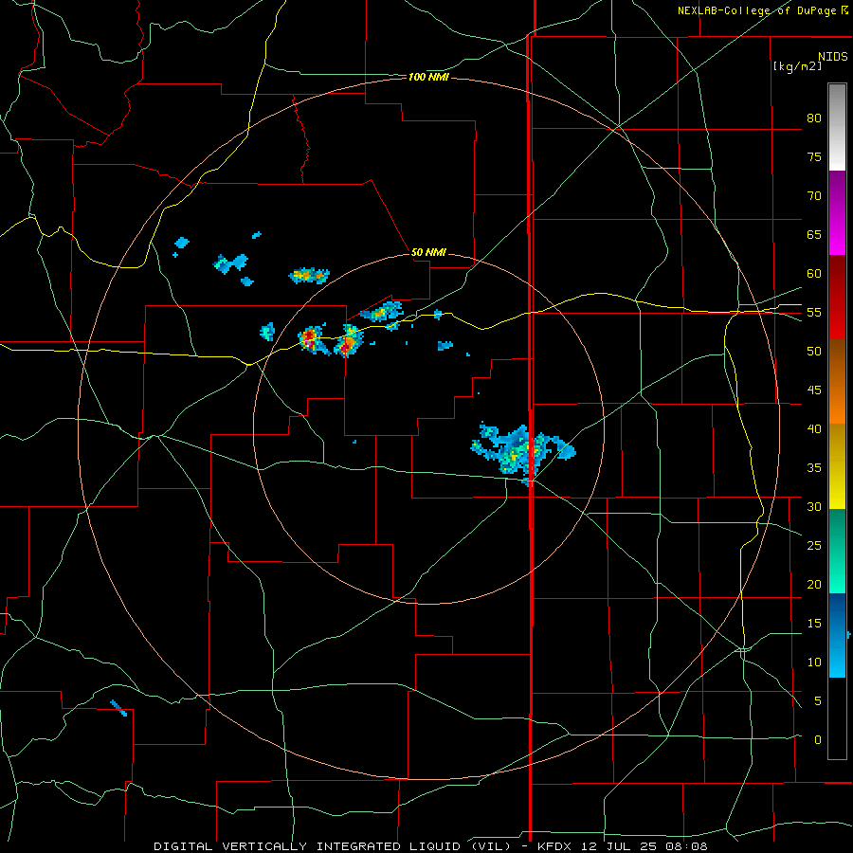
Task: Click the 0 value on the VIL scale
Action: [x=818, y=740]
